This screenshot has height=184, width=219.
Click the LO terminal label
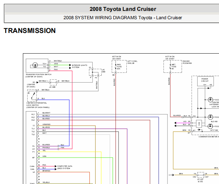coord(33,149)
